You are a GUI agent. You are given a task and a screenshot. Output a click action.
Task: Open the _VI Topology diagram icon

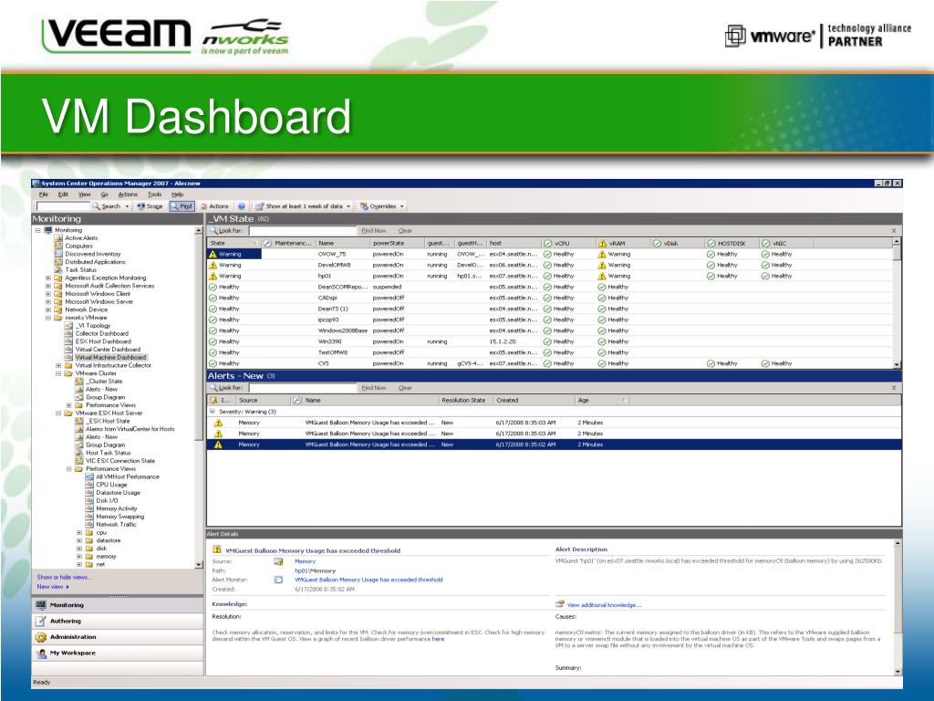[x=68, y=326]
